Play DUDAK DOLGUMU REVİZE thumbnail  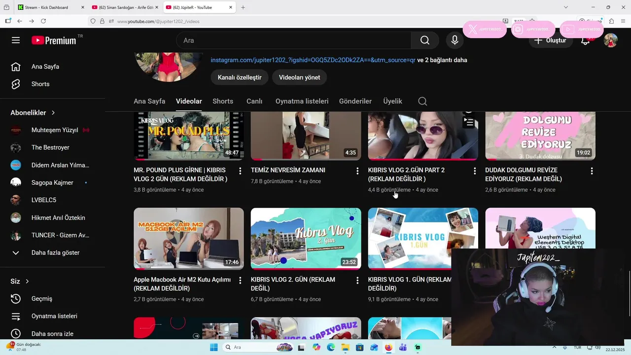(x=540, y=136)
